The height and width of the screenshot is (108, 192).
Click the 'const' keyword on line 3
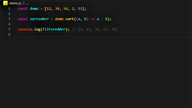23,19
